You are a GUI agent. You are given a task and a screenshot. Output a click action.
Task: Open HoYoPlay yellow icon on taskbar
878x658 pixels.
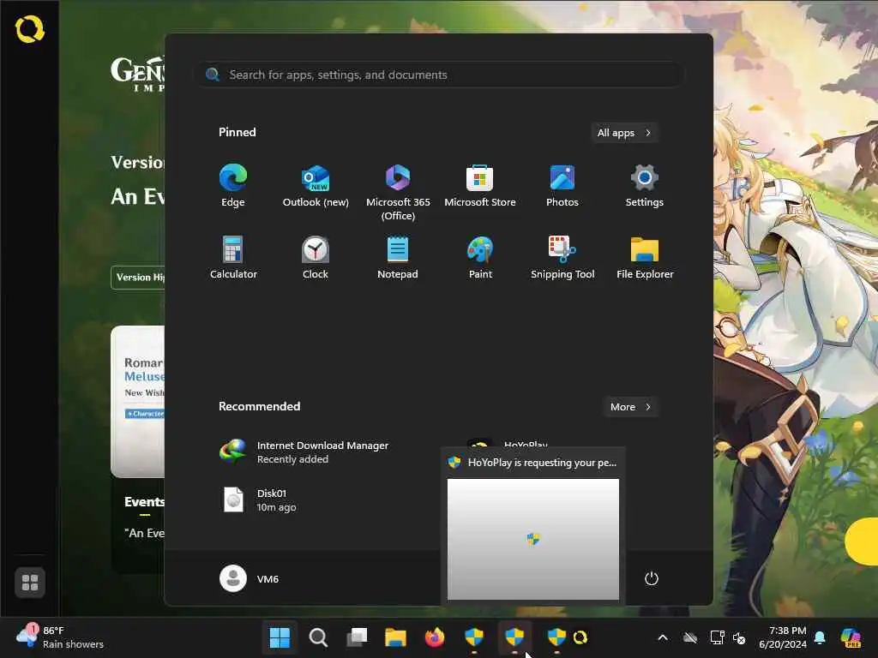point(580,637)
